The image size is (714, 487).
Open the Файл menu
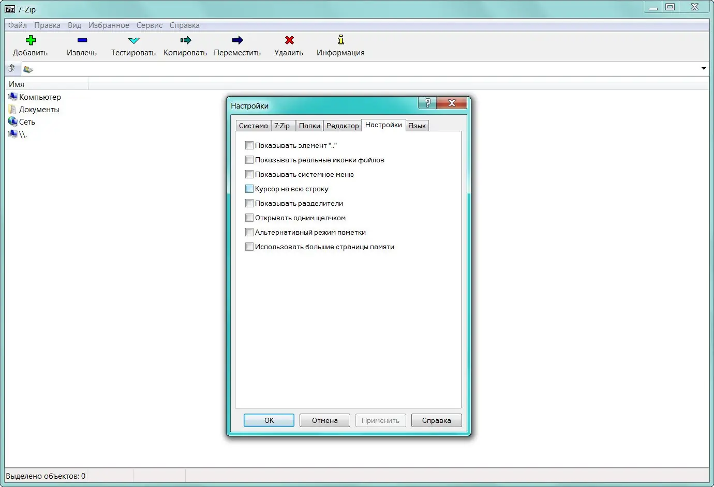(x=18, y=25)
